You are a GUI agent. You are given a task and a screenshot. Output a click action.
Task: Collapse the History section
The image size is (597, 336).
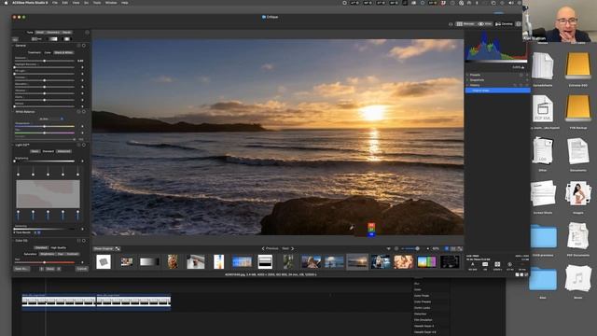click(x=468, y=85)
